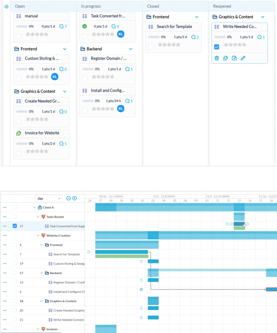
Task: Duplicate the Write Needed Content card
Action: point(226,58)
